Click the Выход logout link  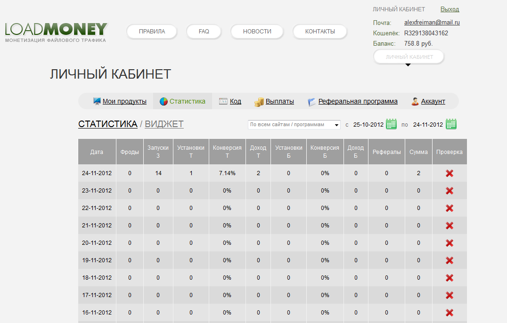click(450, 9)
